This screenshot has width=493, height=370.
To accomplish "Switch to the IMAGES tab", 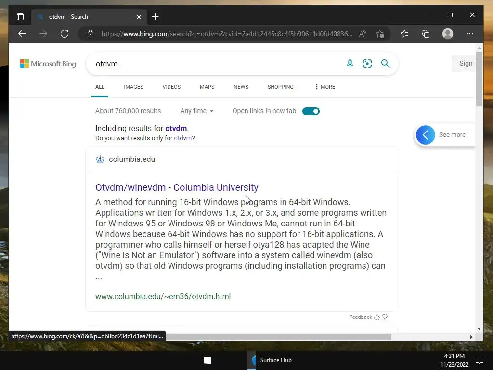I will (x=133, y=87).
